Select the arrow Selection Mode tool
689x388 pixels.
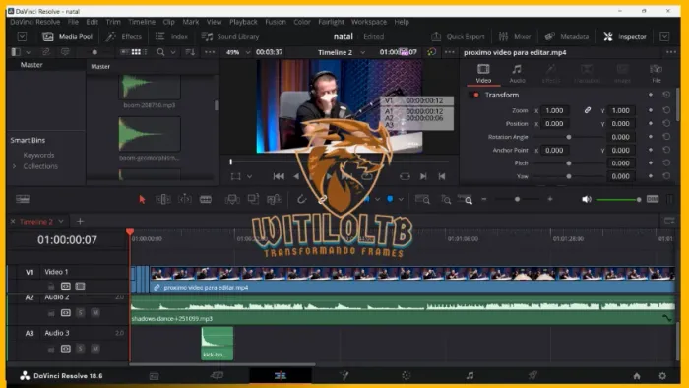click(142, 200)
